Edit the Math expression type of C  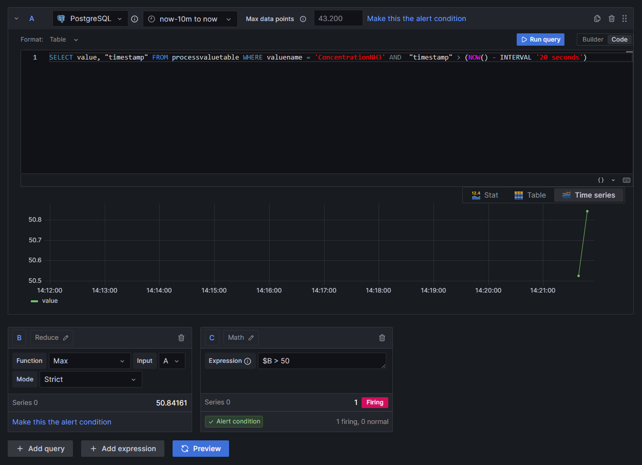point(241,338)
